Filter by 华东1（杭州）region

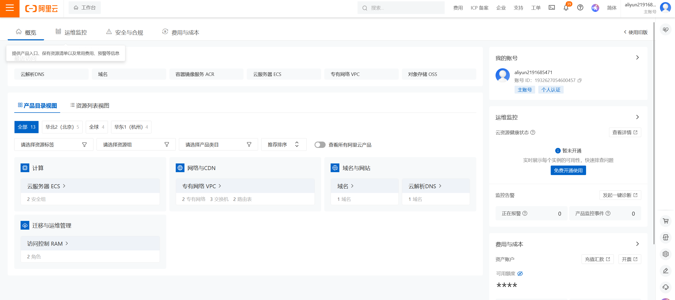[x=131, y=127]
